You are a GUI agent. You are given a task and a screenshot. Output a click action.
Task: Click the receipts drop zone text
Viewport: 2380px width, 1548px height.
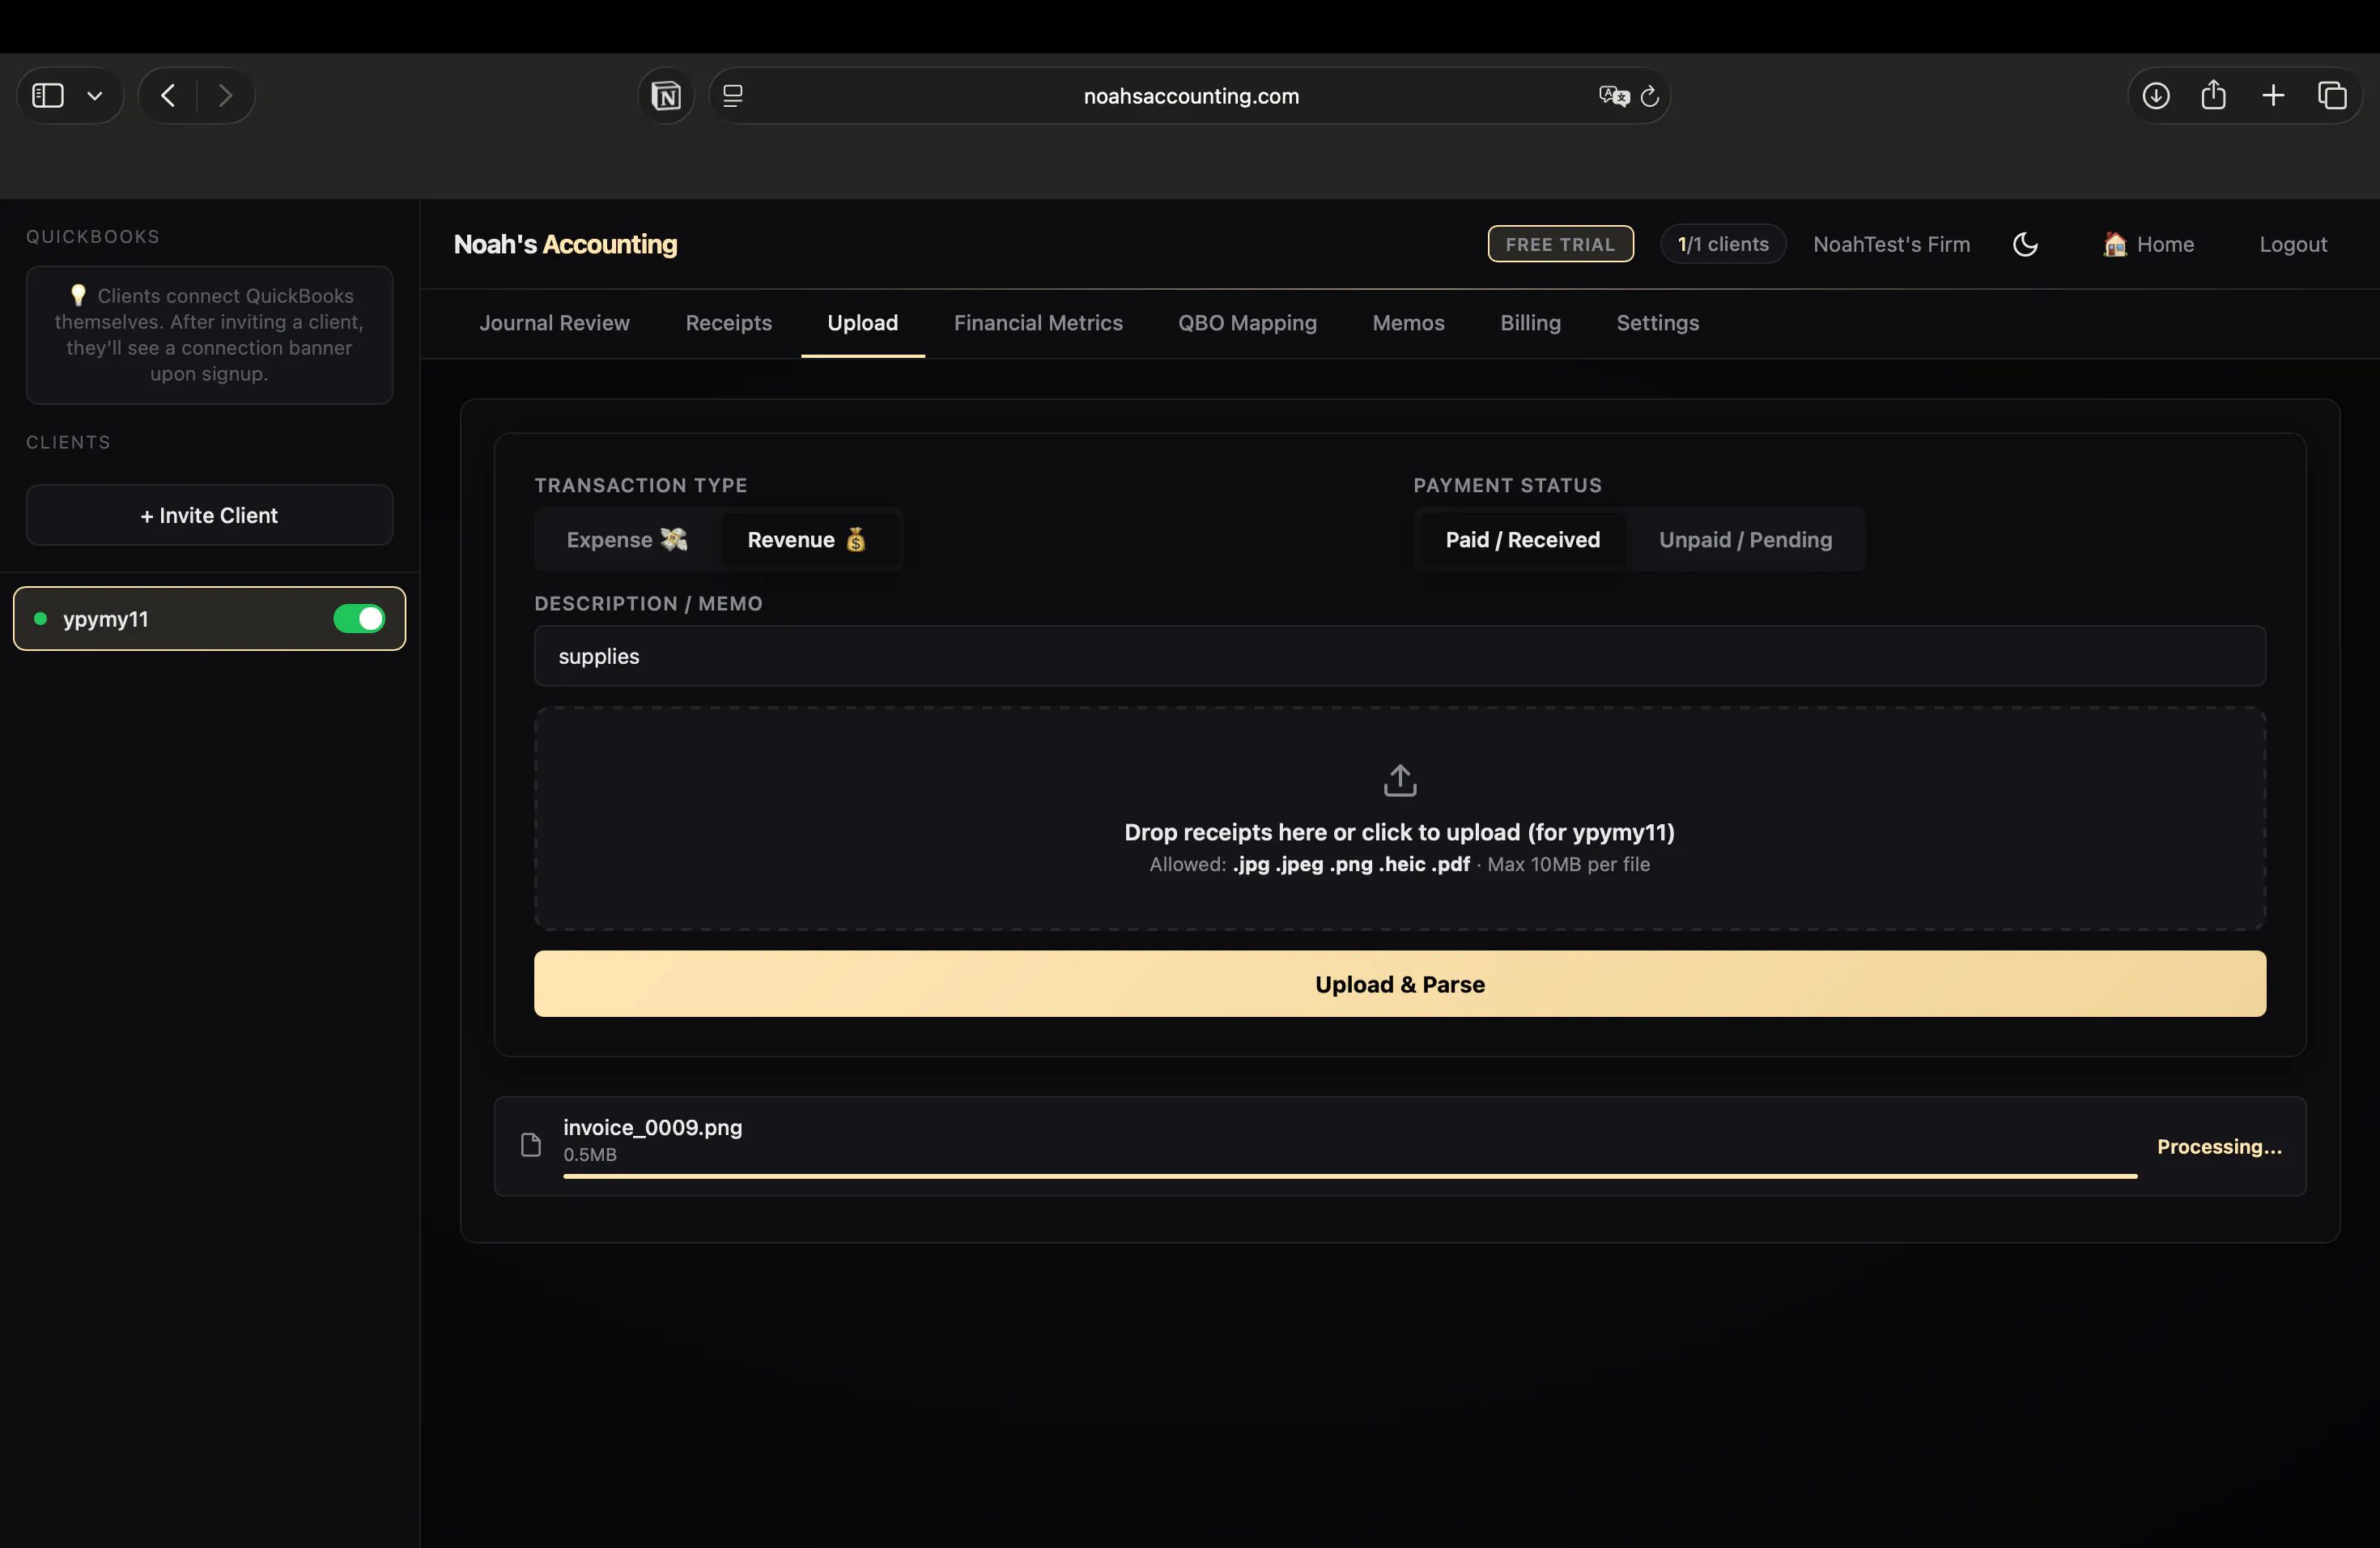1399,832
